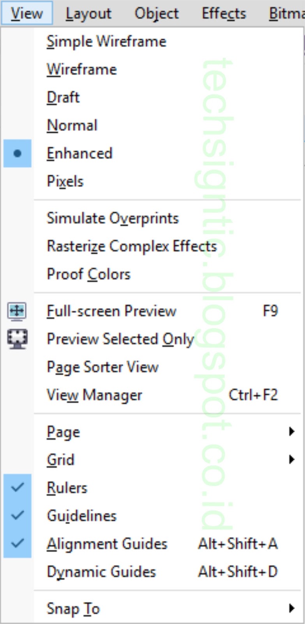Click the Full-screen Preview monitor icon
Screen dimensions: 305x624
point(17,311)
